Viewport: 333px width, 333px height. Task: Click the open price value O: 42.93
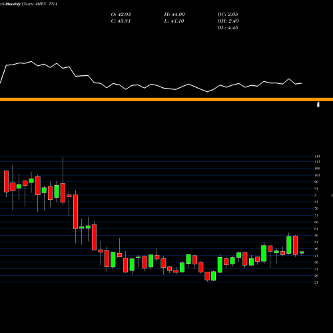(121, 15)
